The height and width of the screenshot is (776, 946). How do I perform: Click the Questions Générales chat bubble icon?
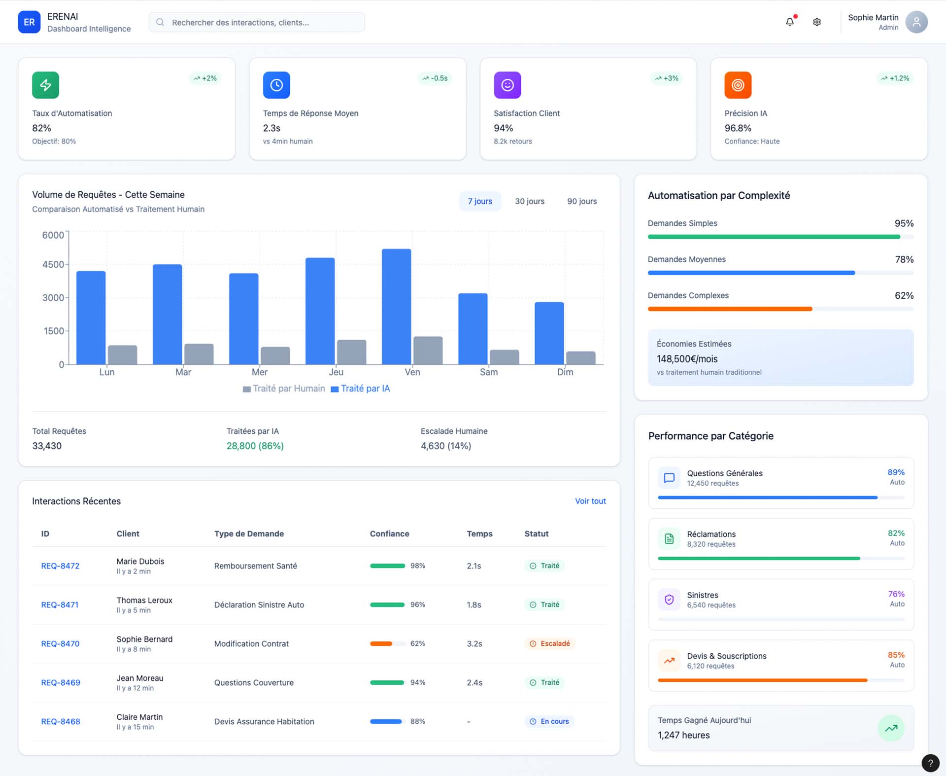(x=669, y=477)
